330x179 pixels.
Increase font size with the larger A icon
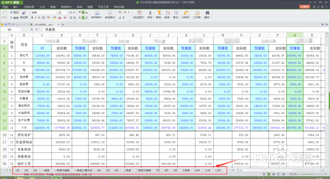[71, 12]
